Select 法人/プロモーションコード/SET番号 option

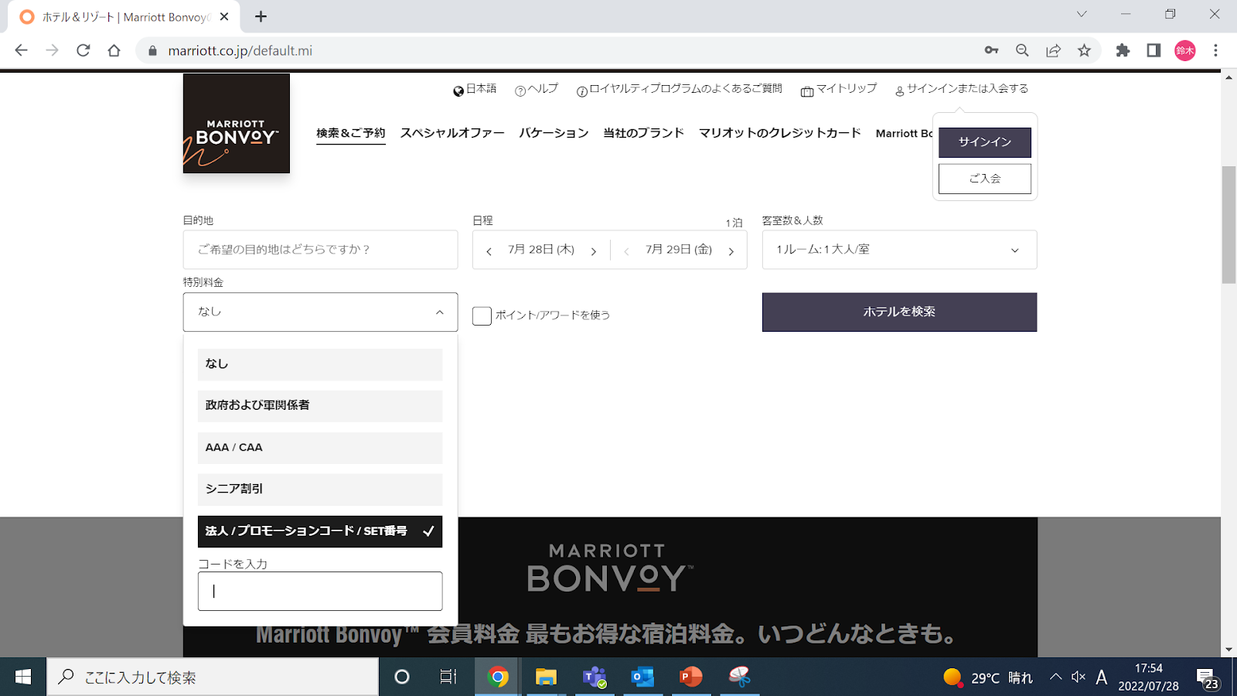(320, 531)
